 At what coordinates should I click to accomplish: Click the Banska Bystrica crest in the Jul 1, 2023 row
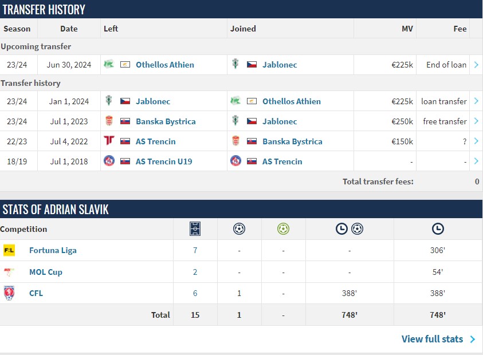109,121
